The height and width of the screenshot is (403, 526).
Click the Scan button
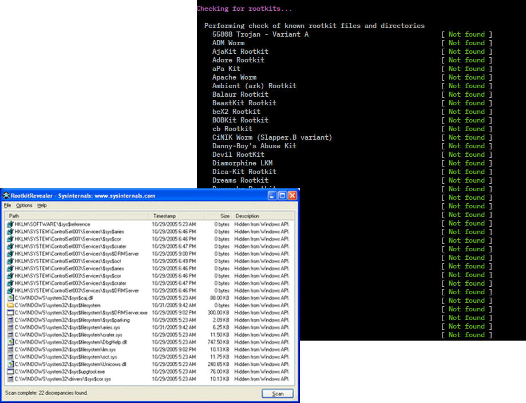[278, 394]
